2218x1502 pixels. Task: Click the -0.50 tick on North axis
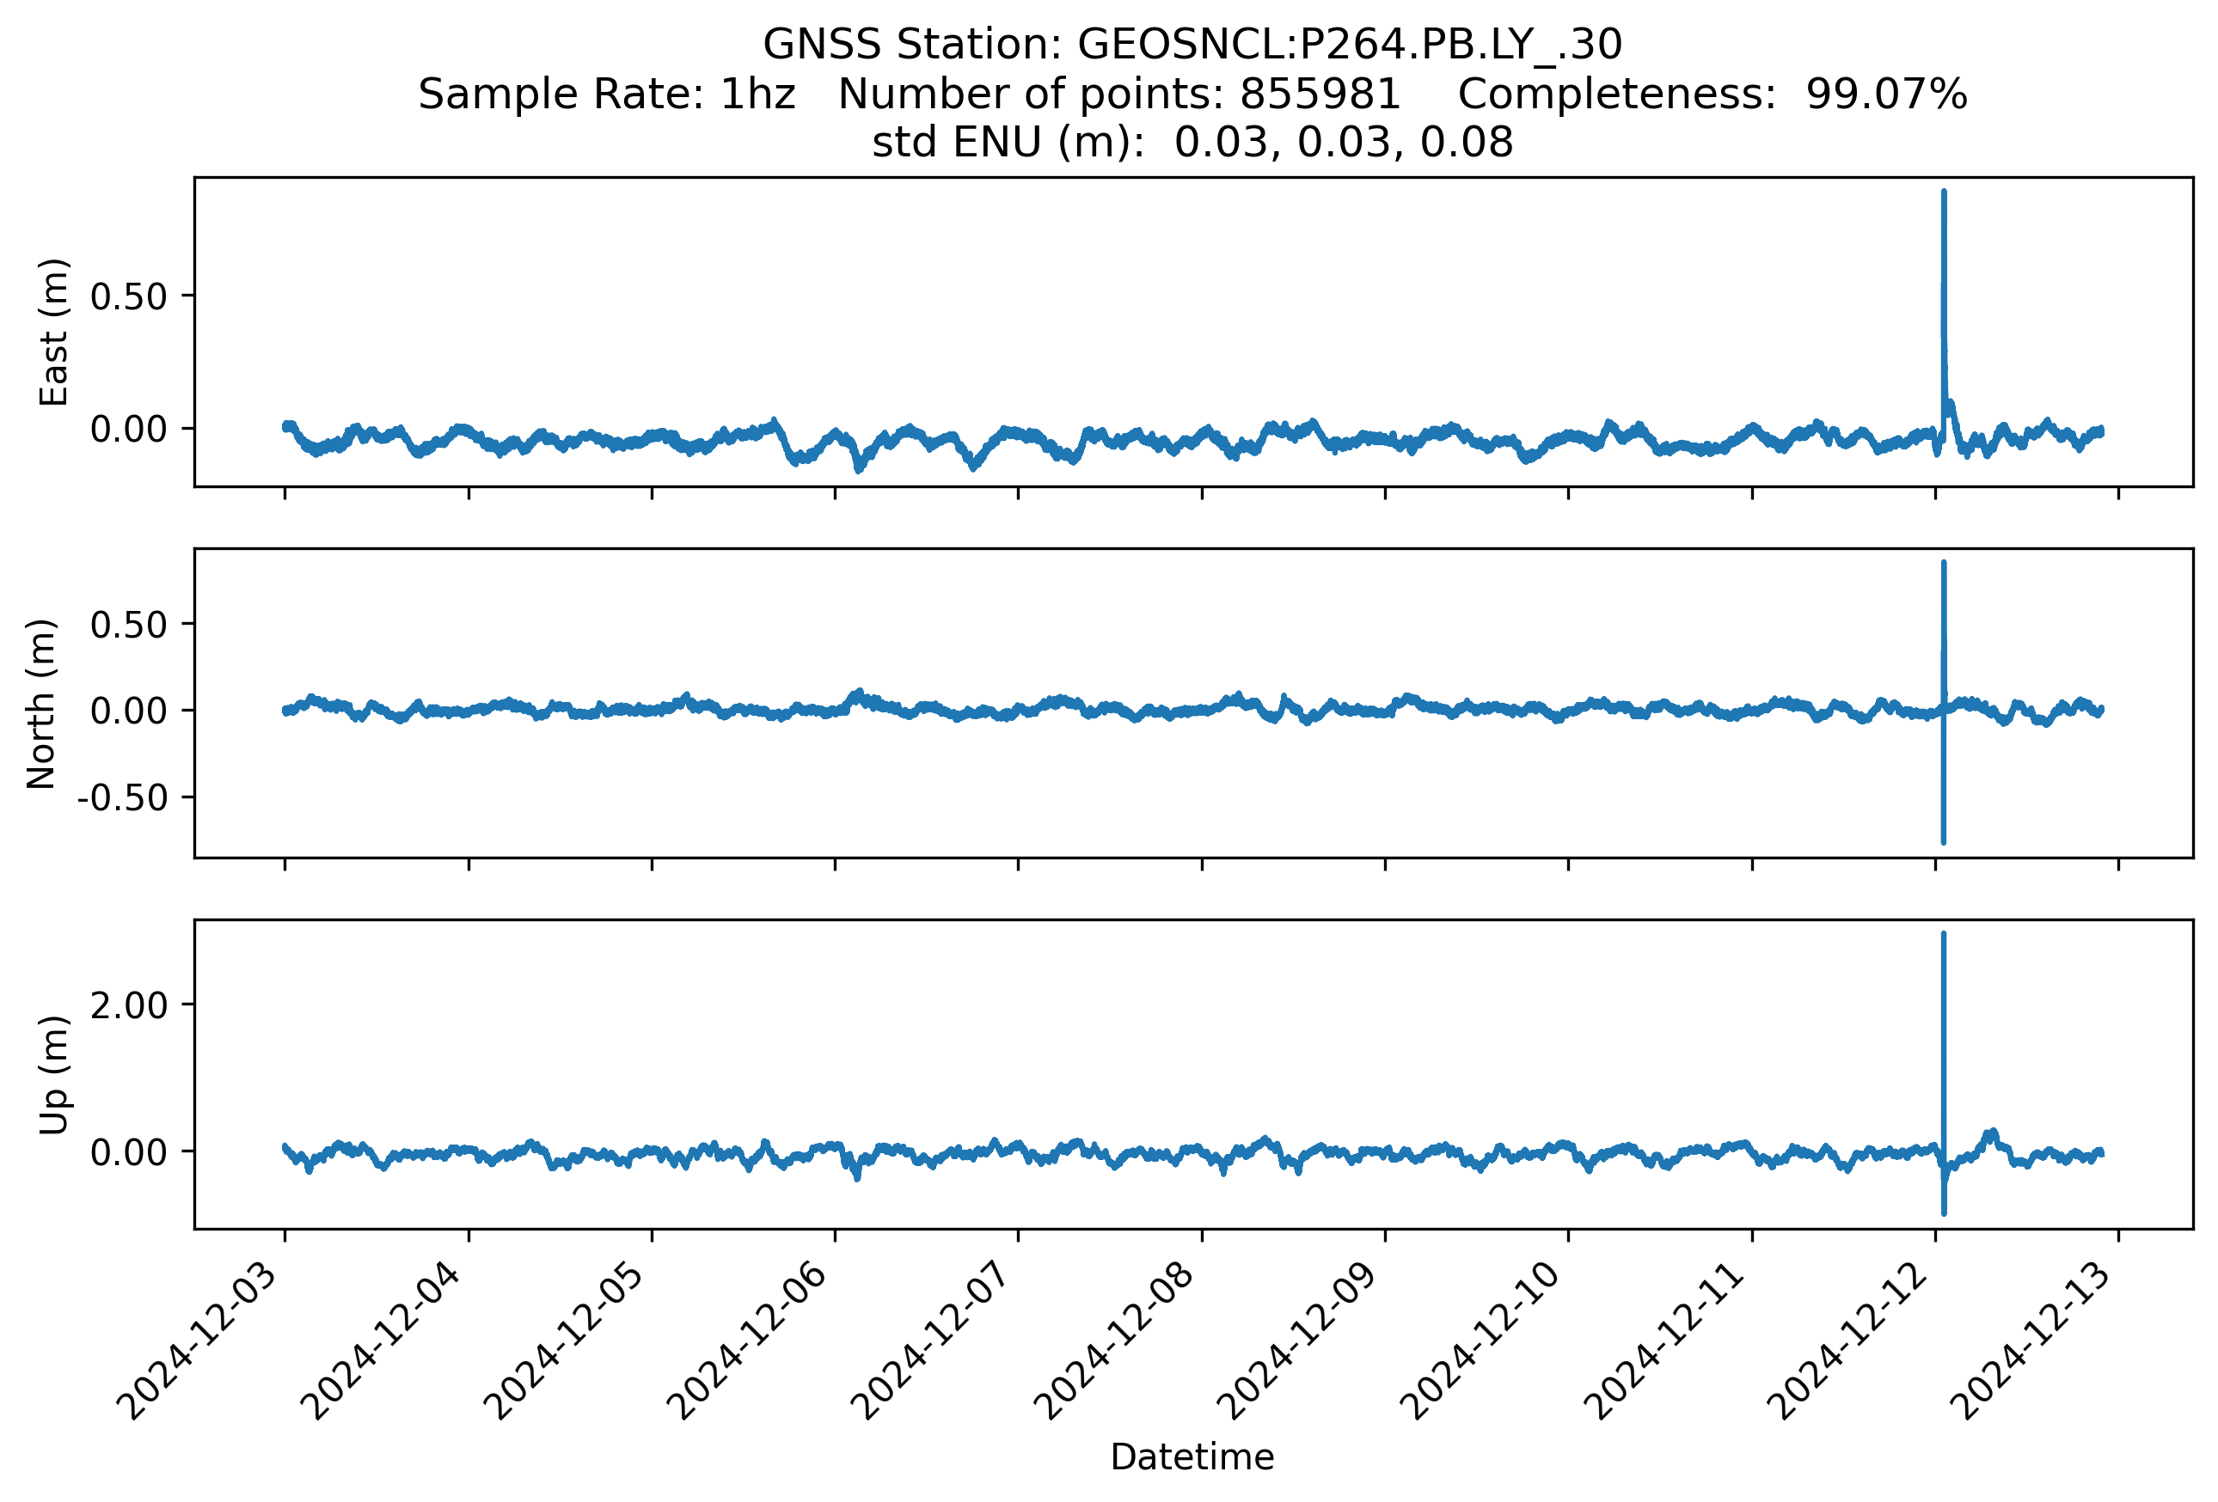[x=121, y=797]
